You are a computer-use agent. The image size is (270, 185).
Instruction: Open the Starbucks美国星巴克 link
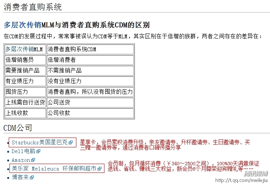(40, 142)
